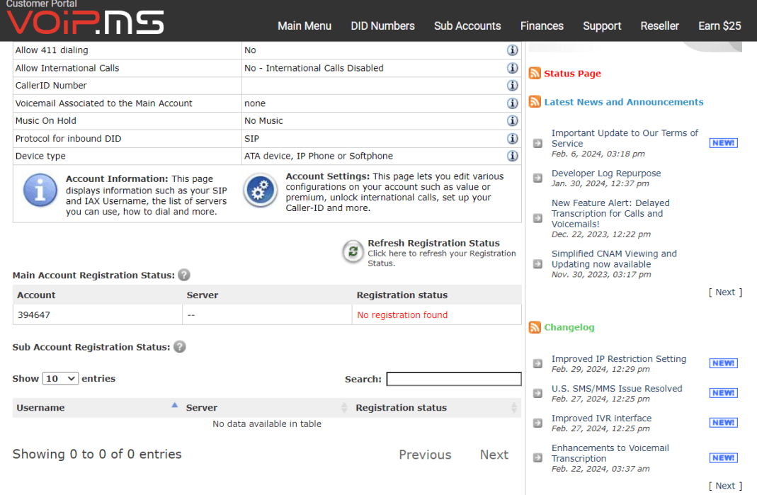This screenshot has width=757, height=495.
Task: Open the Developer Log Repurpose announcement
Action: click(x=605, y=173)
